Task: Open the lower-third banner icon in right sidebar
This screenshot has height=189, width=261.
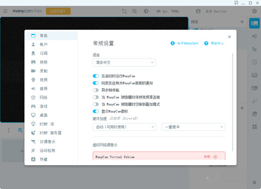Action: 254,88
